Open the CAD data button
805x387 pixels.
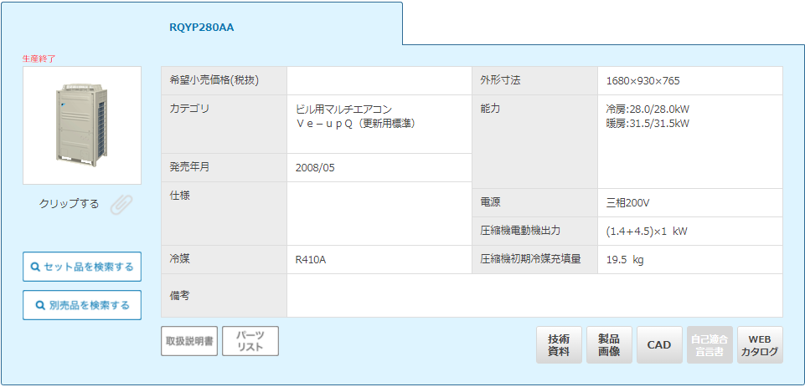[x=660, y=345]
